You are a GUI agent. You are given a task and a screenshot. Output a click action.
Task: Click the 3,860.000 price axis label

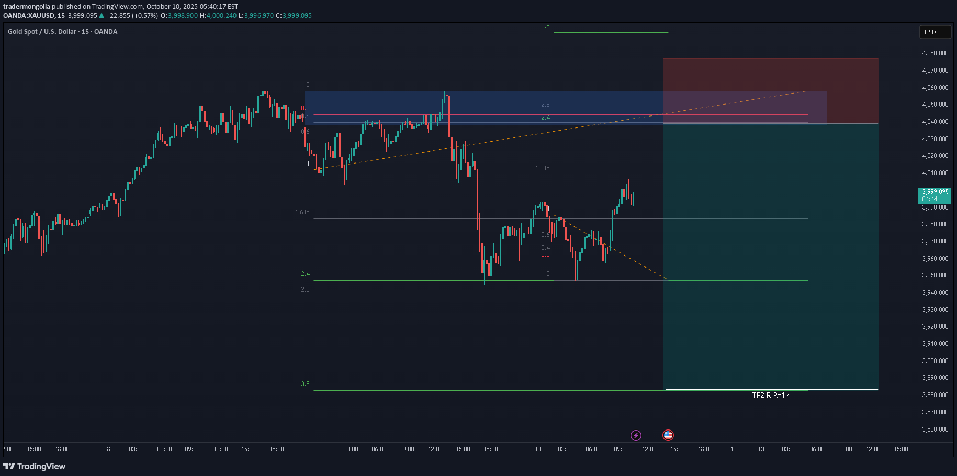[x=935, y=429]
